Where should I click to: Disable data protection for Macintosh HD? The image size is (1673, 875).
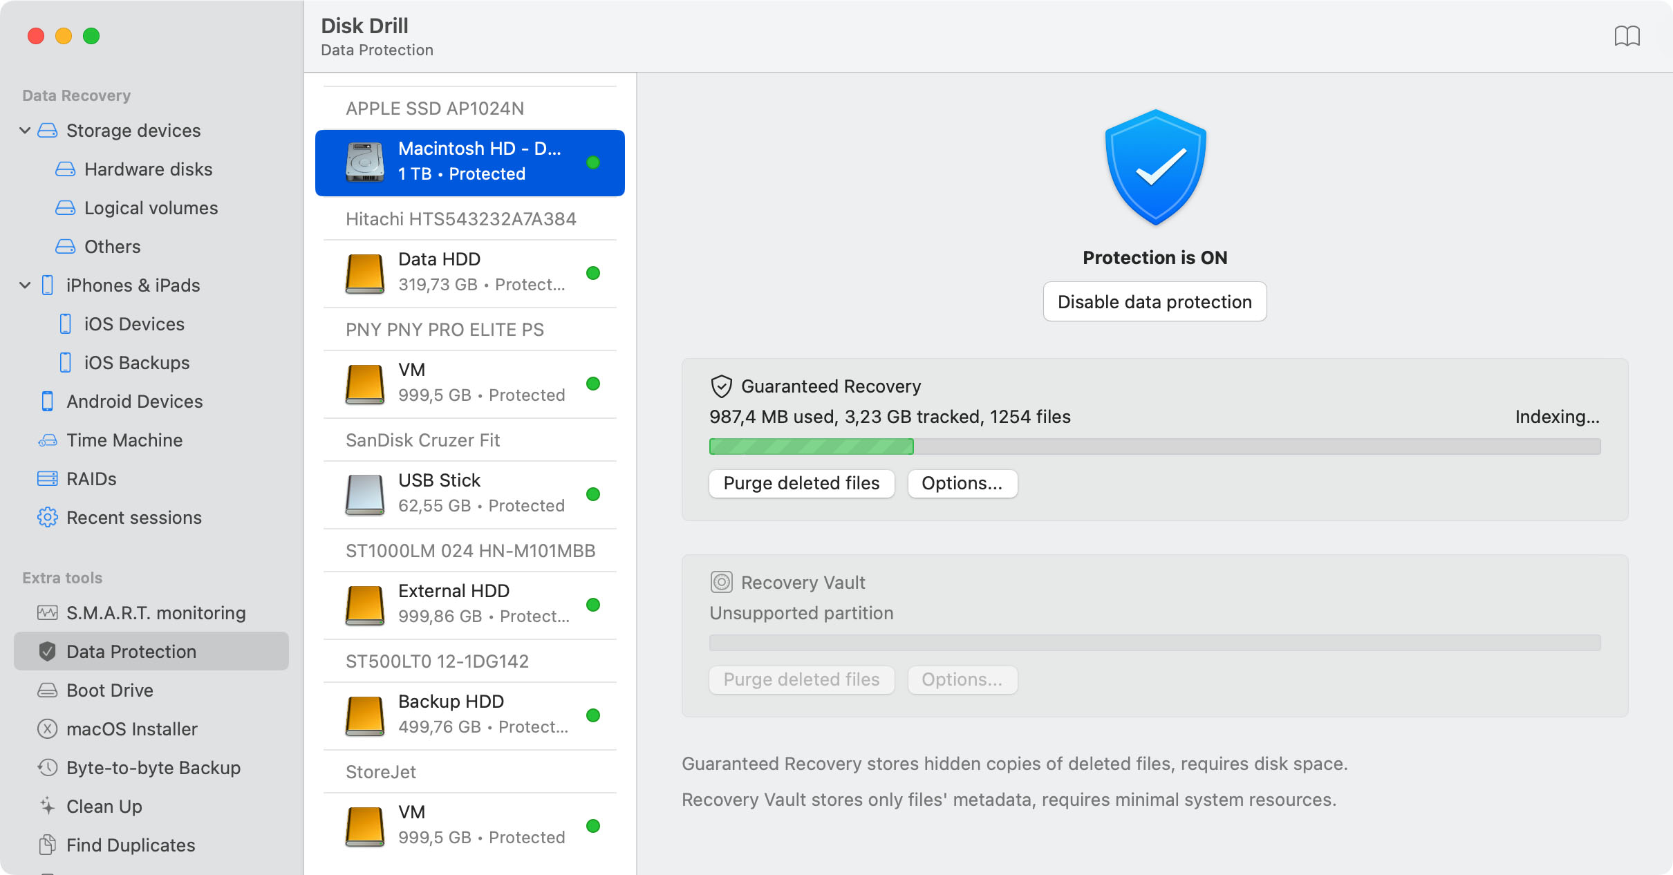point(1155,301)
